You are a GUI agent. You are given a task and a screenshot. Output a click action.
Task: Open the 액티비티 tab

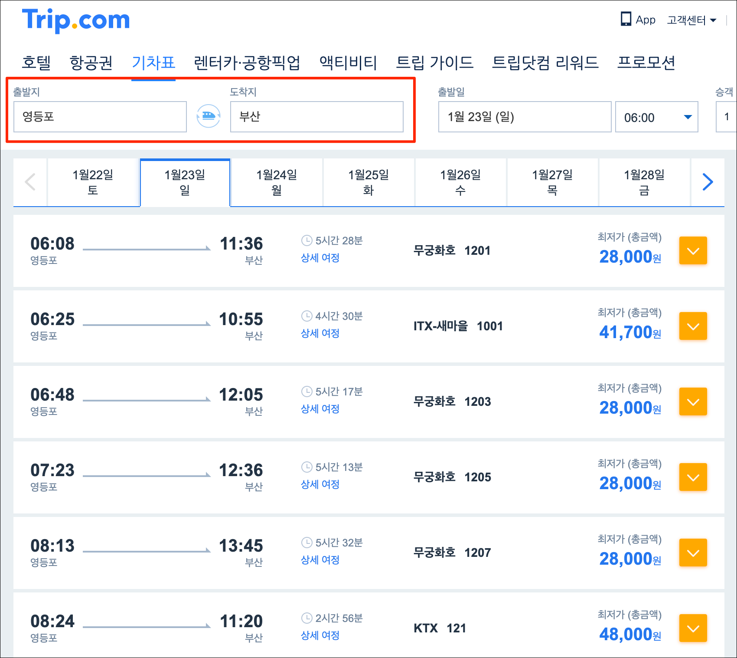tap(348, 63)
